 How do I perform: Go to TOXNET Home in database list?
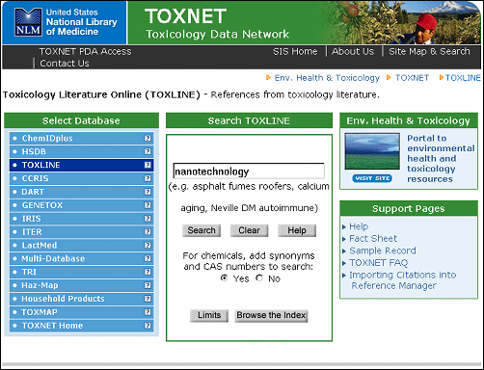[81, 326]
